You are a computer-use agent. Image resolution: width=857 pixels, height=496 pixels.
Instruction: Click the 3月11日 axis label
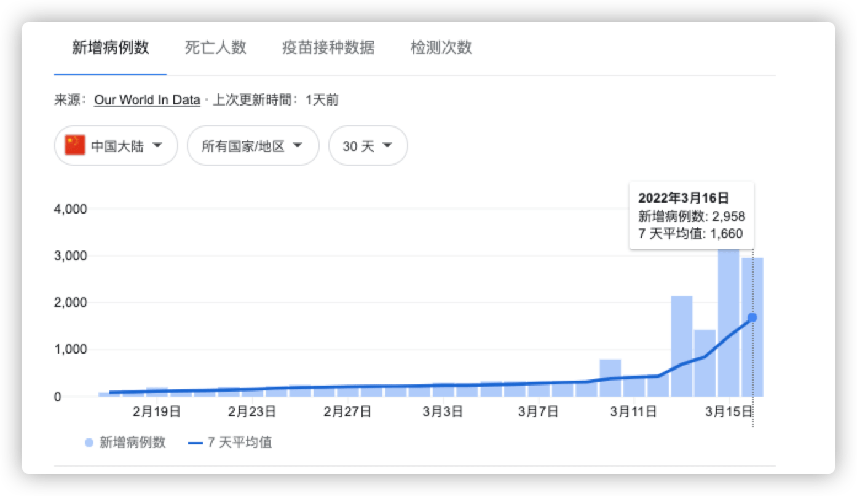pyautogui.click(x=634, y=412)
